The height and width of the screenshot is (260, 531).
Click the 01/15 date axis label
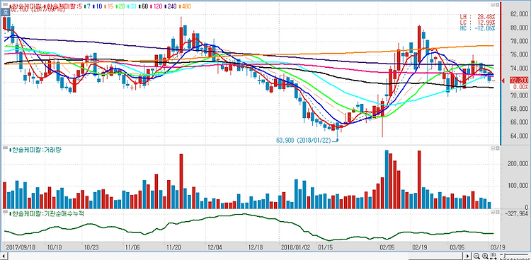click(326, 247)
